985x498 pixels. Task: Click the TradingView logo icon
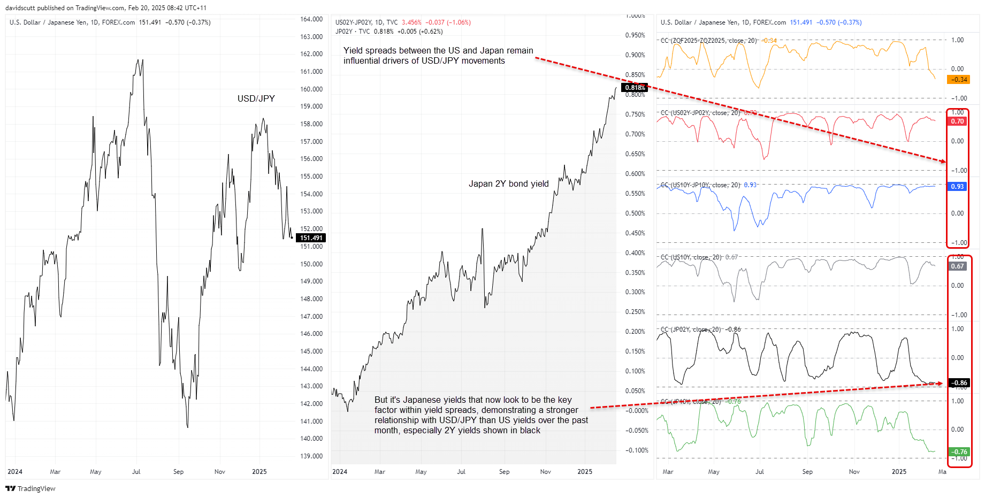click(10, 488)
